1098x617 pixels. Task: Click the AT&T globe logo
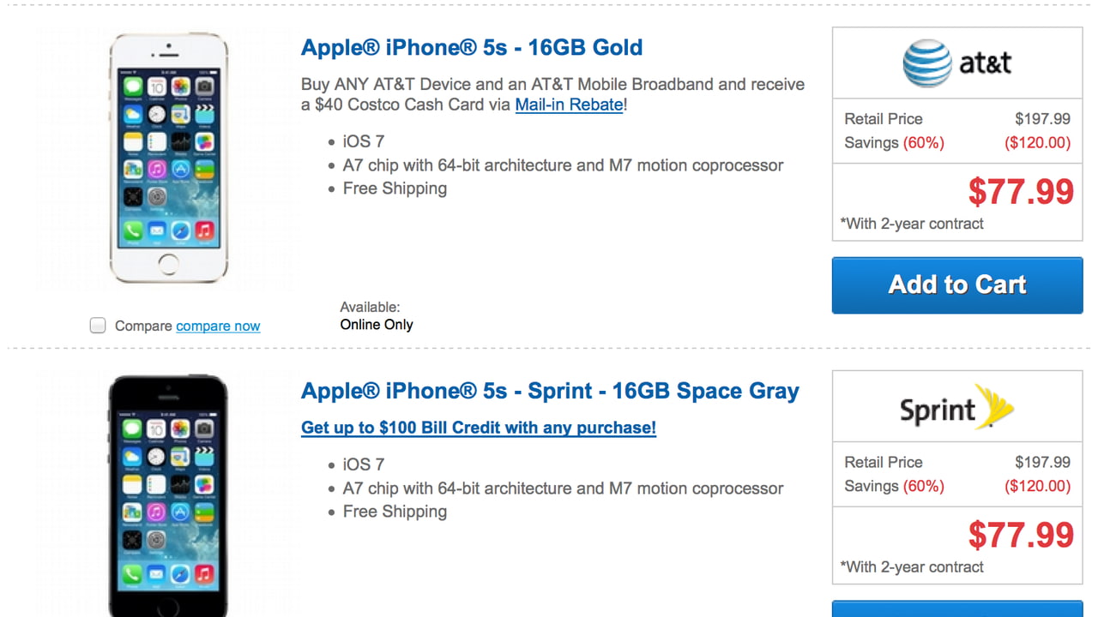click(x=927, y=63)
